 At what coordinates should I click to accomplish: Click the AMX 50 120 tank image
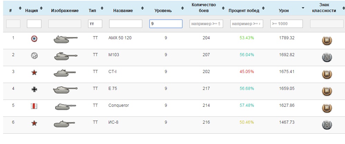click(x=65, y=40)
